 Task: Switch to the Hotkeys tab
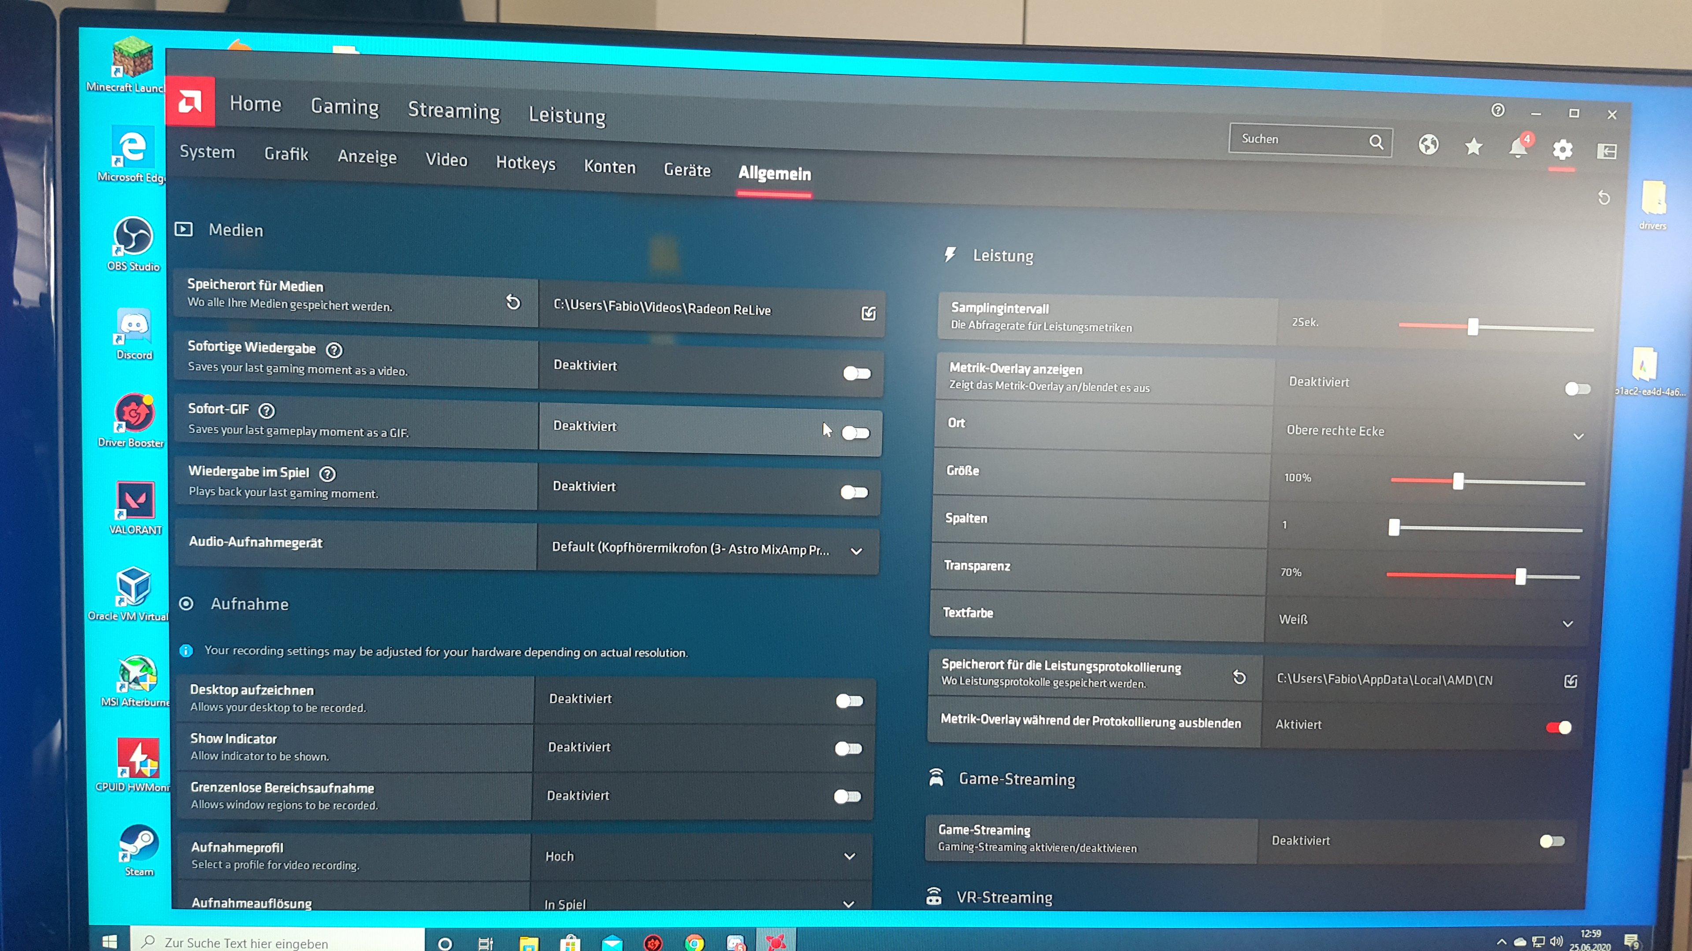(526, 163)
